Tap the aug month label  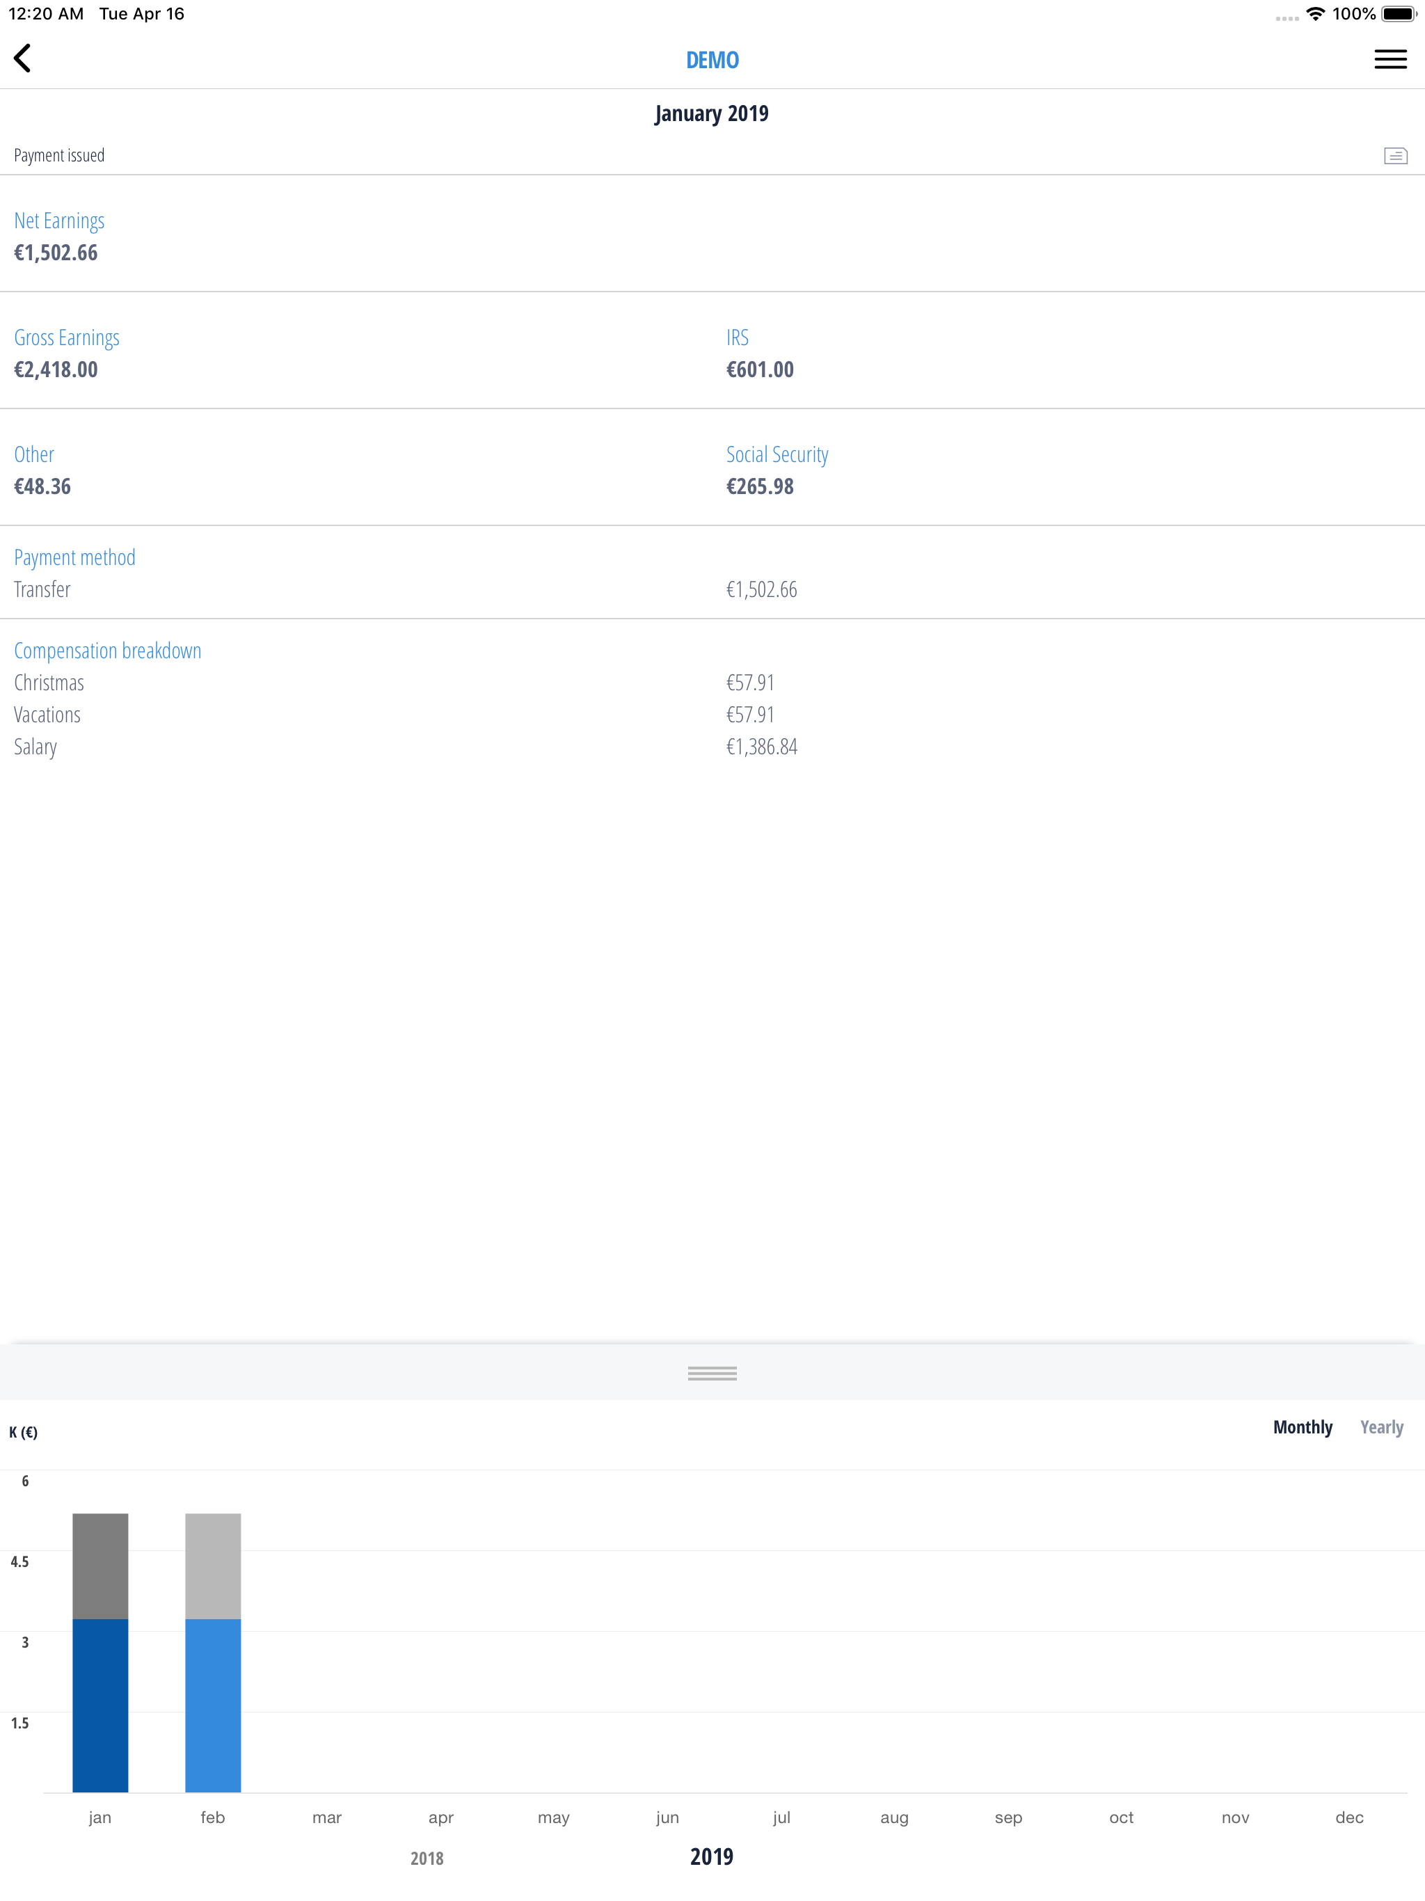895,1818
